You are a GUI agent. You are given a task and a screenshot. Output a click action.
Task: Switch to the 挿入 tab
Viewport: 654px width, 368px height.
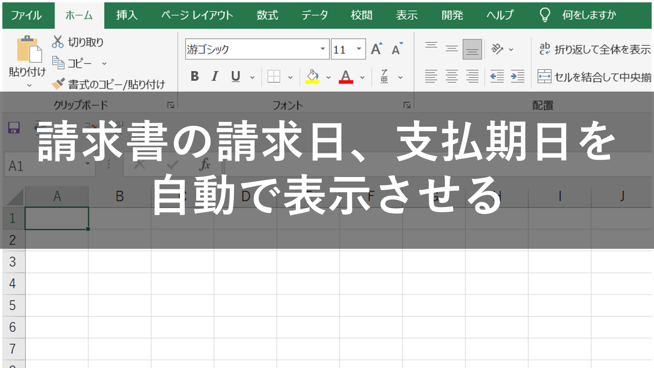127,15
